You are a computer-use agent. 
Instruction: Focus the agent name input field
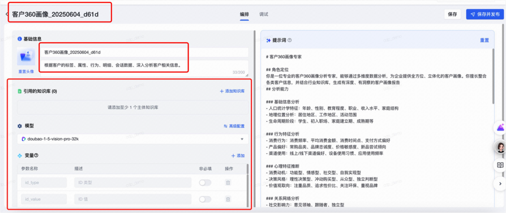[144, 52]
